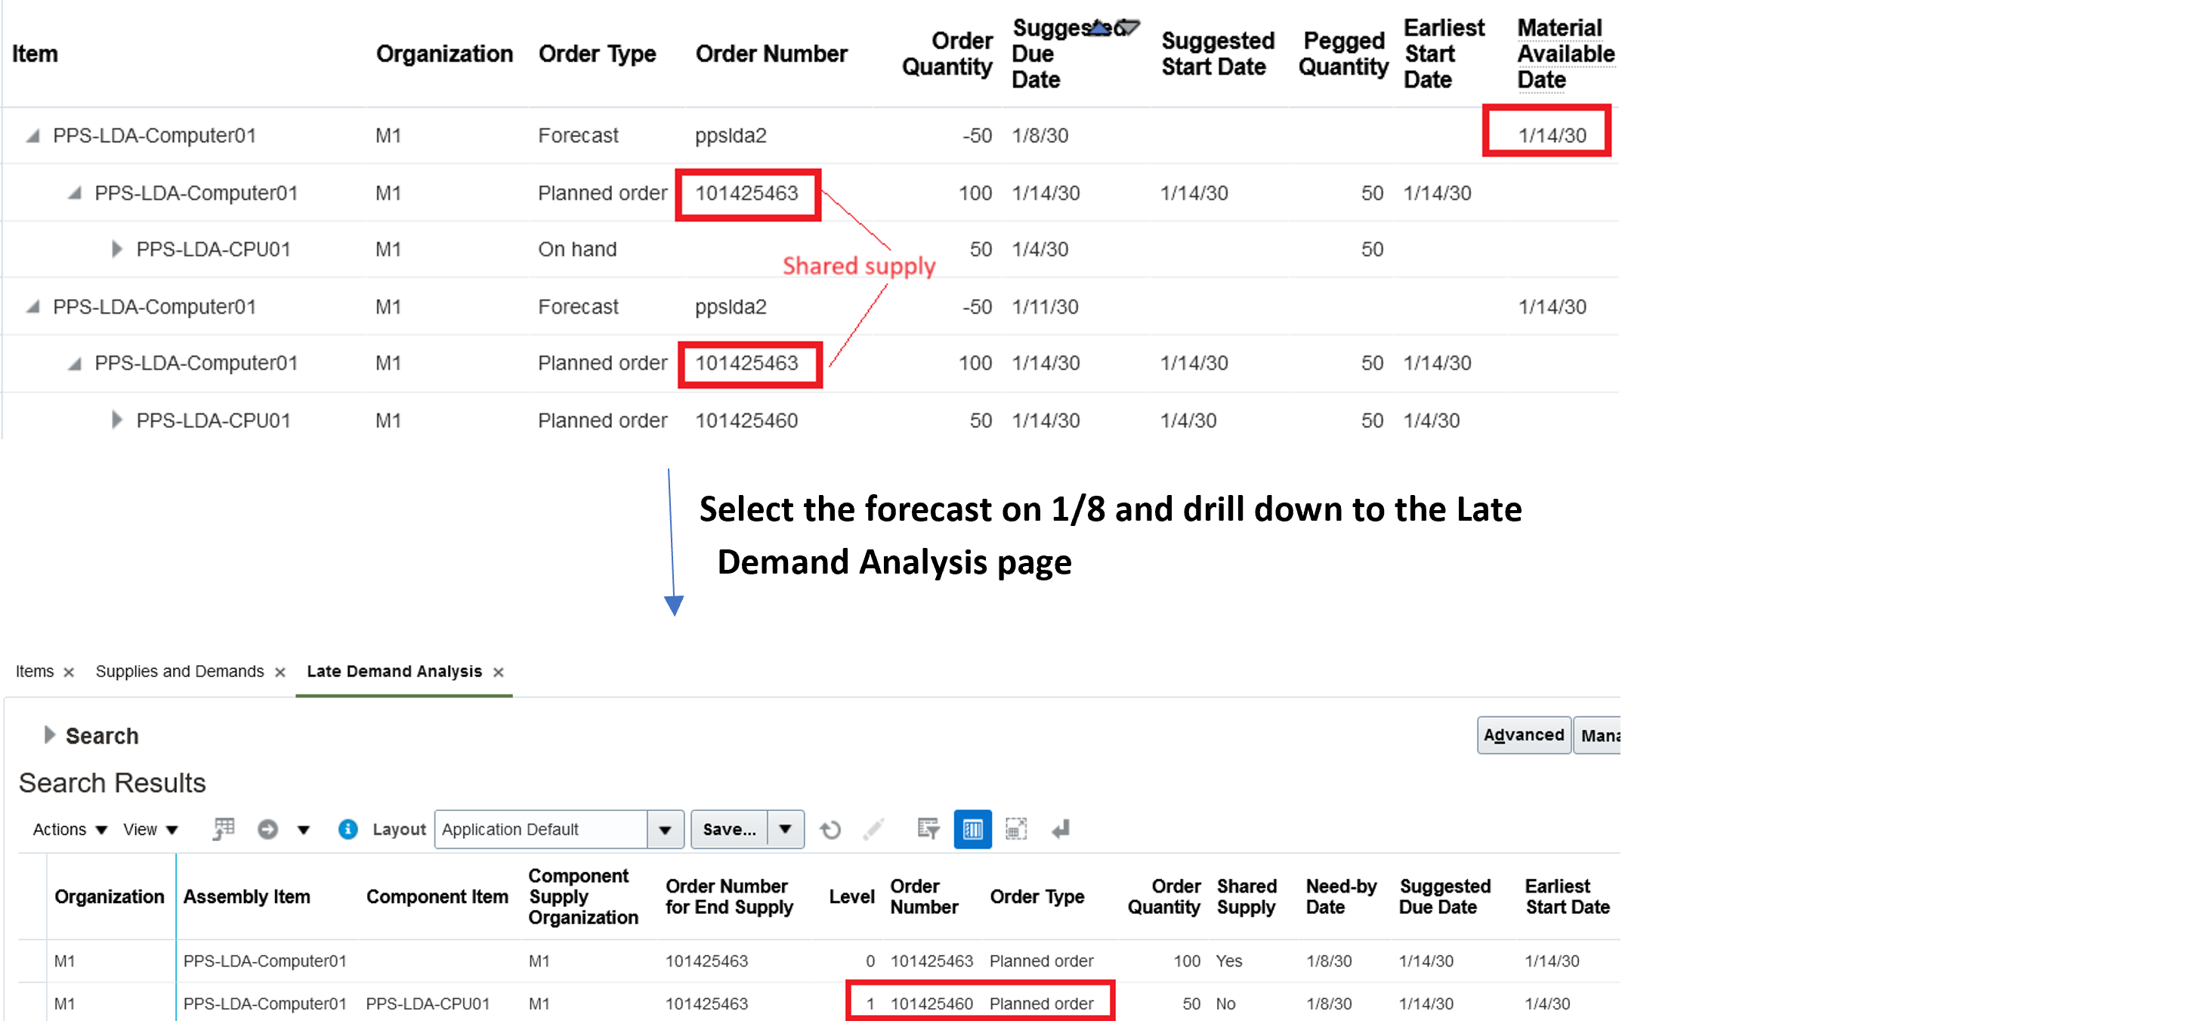The width and height of the screenshot is (2212, 1021).
Task: Select the blue Freeze columns toolbar icon
Action: coord(972,828)
